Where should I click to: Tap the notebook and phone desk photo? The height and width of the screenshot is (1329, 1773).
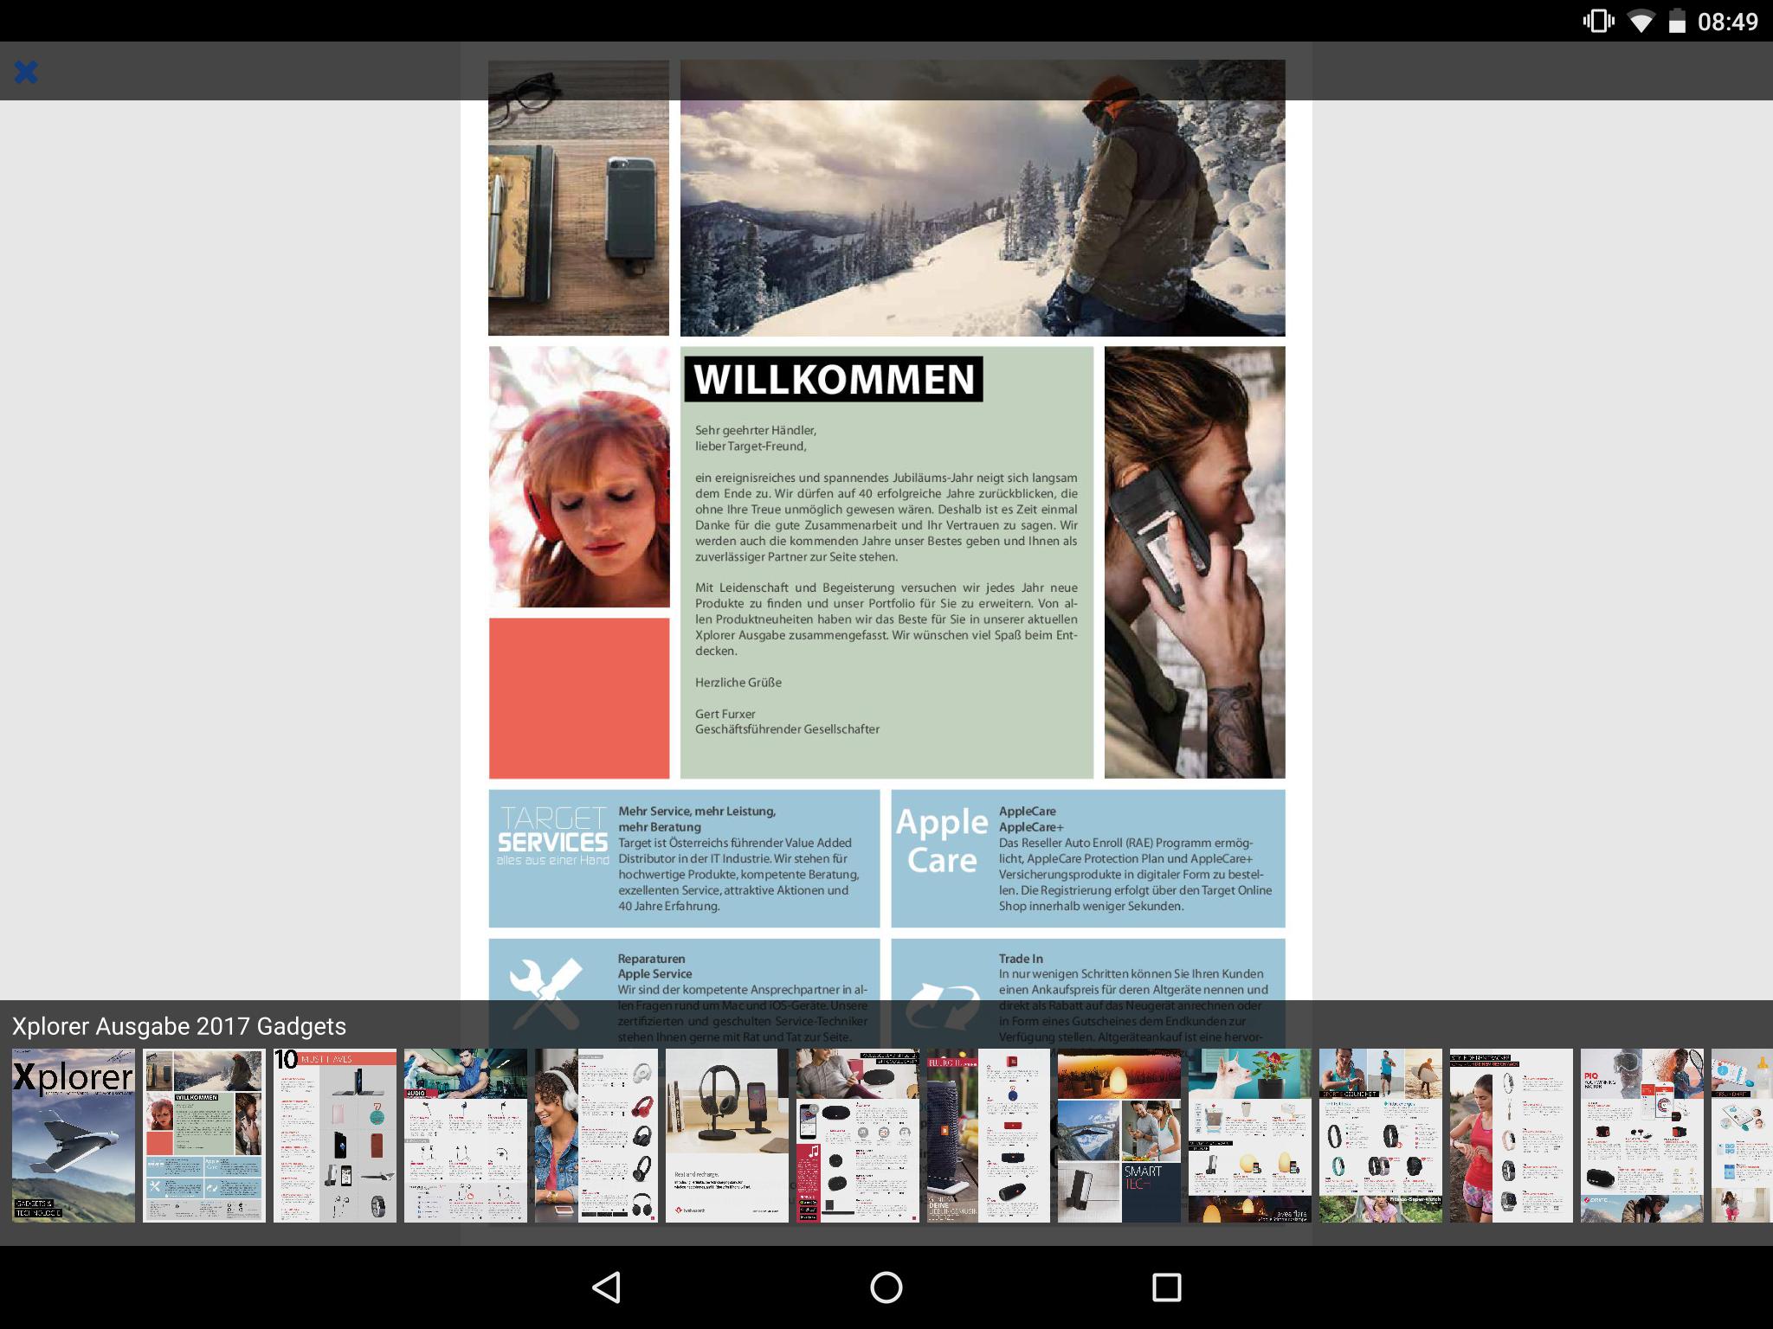pos(579,198)
